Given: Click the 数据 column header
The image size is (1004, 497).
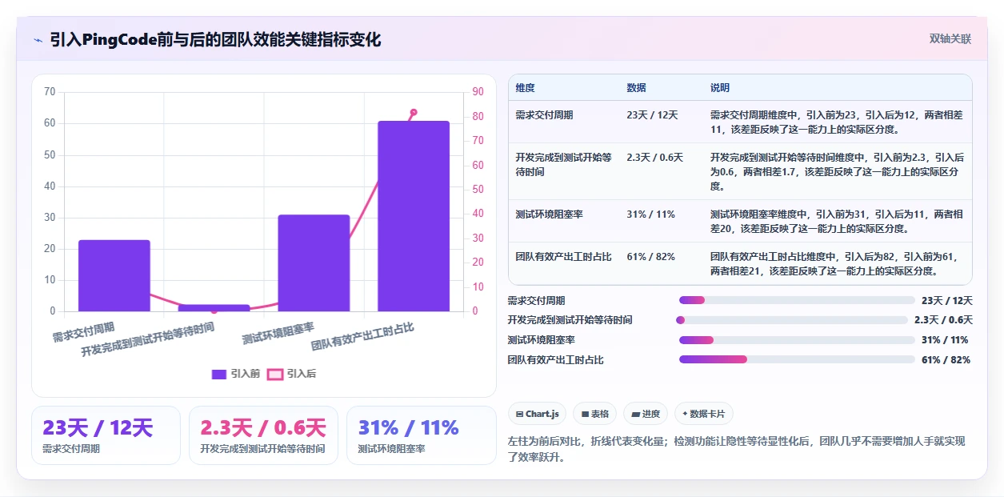Looking at the screenshot, I should pyautogui.click(x=637, y=87).
